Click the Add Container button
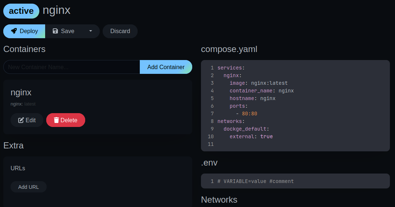Viewport: 395px width, 207px height. point(166,67)
